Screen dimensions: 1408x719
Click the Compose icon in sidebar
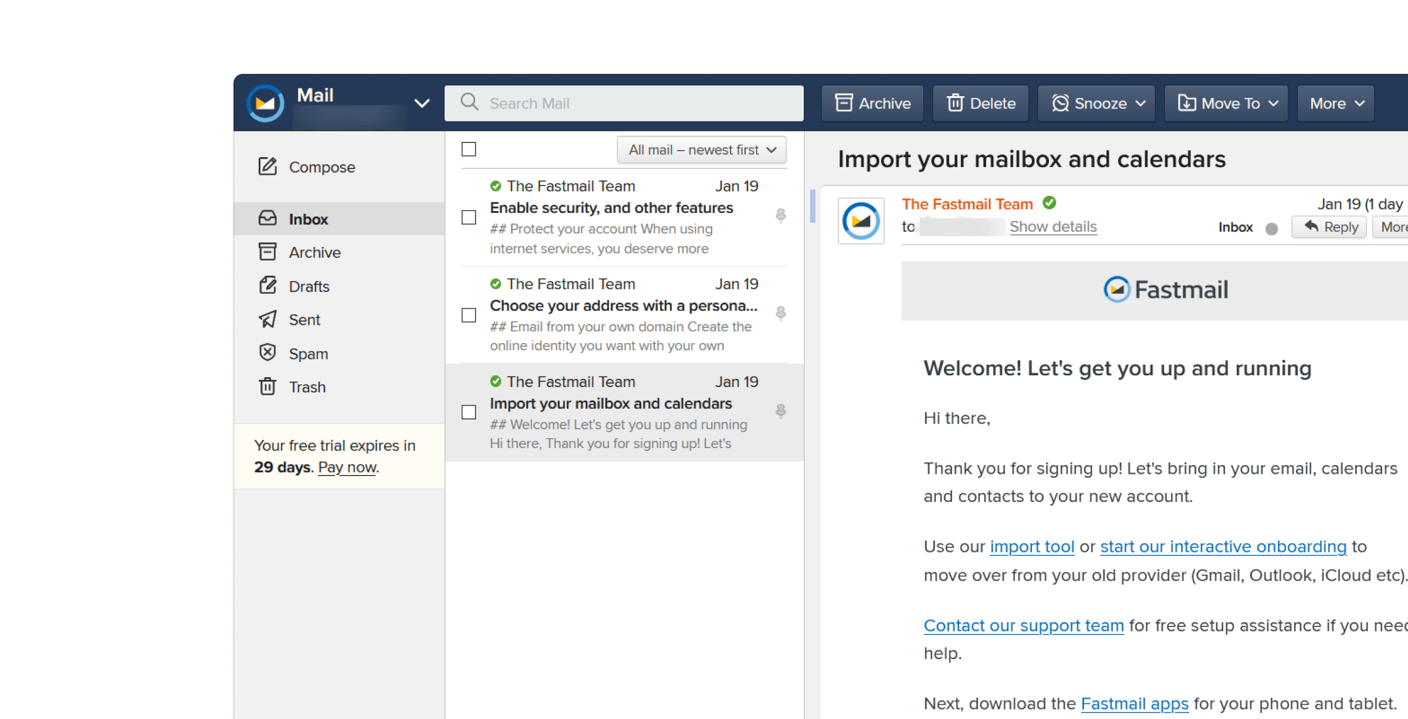(x=268, y=166)
